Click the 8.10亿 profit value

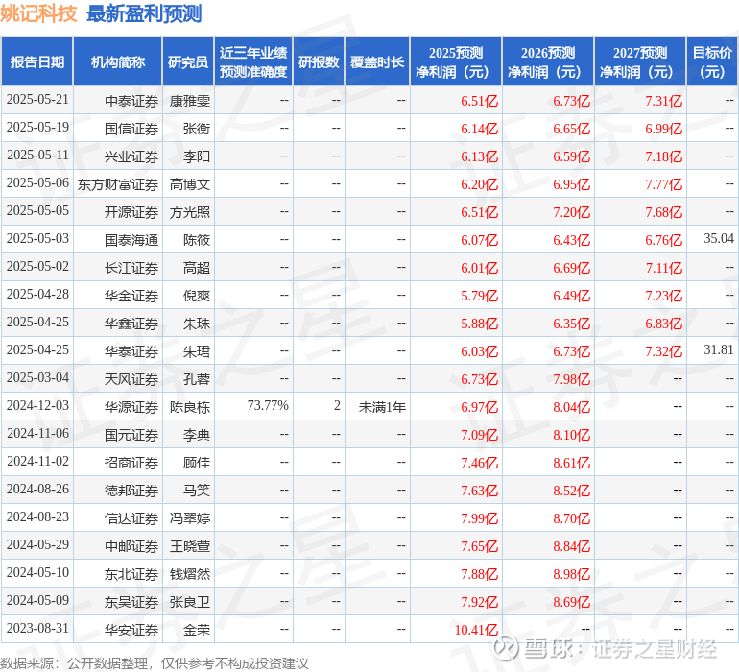572,435
